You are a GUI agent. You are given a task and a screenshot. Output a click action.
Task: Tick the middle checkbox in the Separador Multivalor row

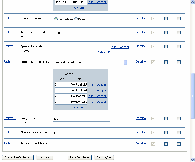(x=166, y=144)
